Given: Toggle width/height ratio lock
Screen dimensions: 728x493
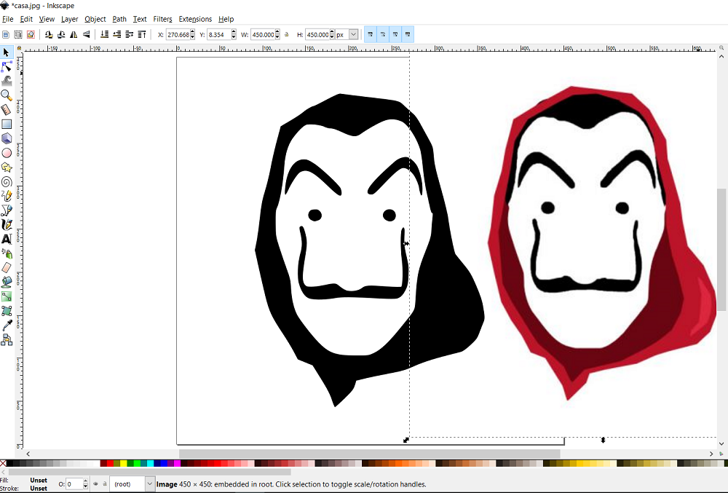Looking at the screenshot, I should click(286, 34).
